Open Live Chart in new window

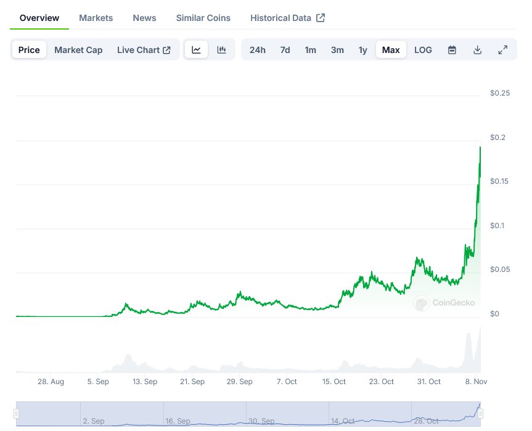(144, 50)
